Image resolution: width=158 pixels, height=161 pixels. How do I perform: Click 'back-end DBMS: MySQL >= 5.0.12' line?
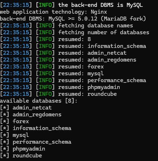73,19
